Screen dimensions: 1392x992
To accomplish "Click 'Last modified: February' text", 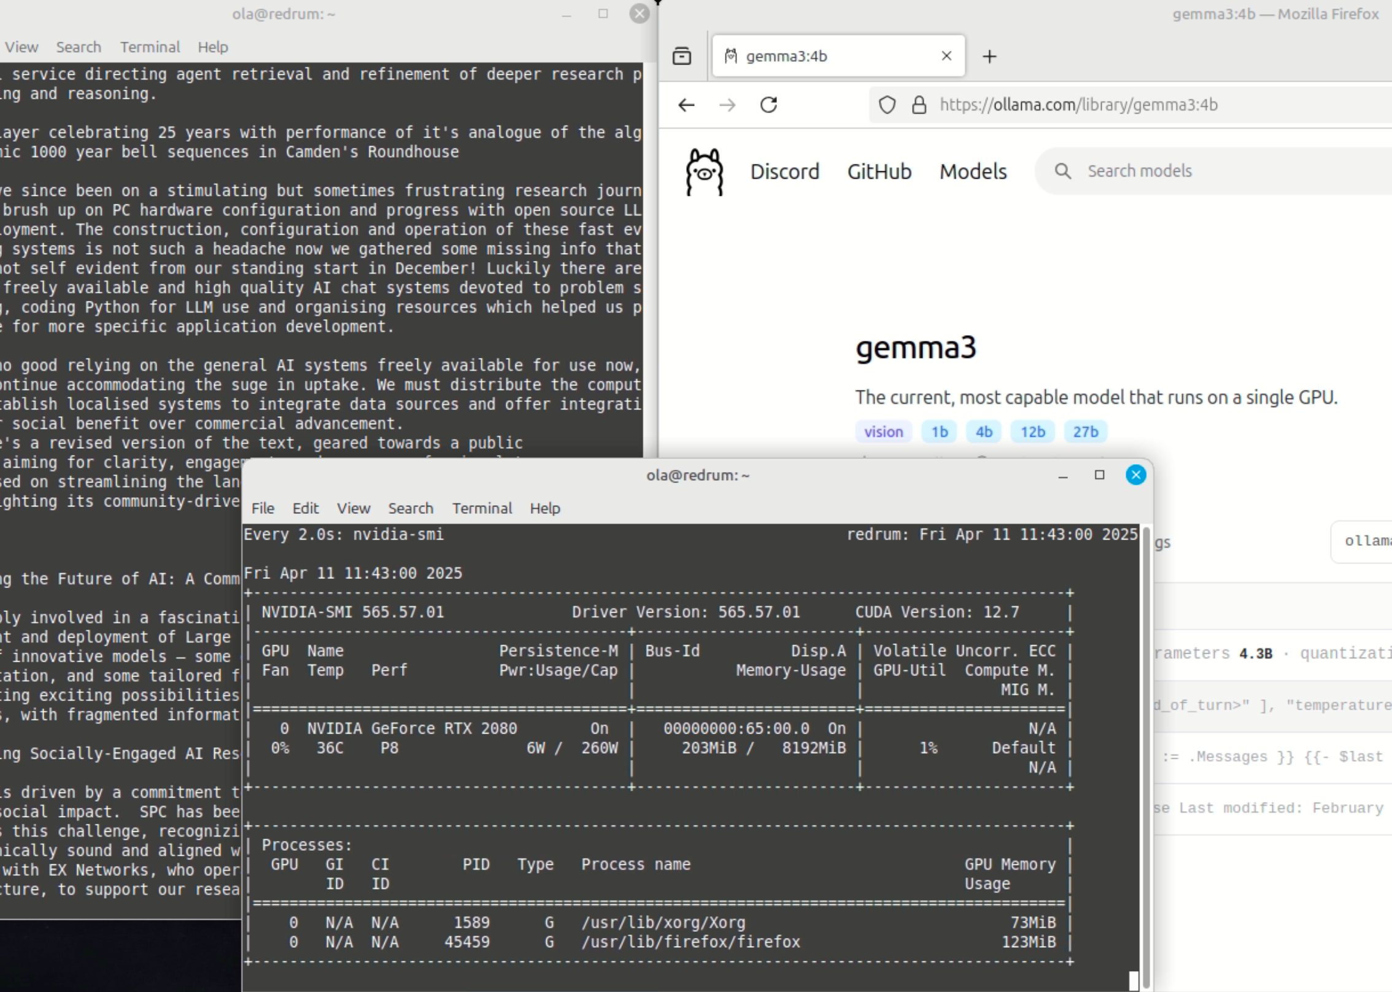I will pyautogui.click(x=1281, y=808).
